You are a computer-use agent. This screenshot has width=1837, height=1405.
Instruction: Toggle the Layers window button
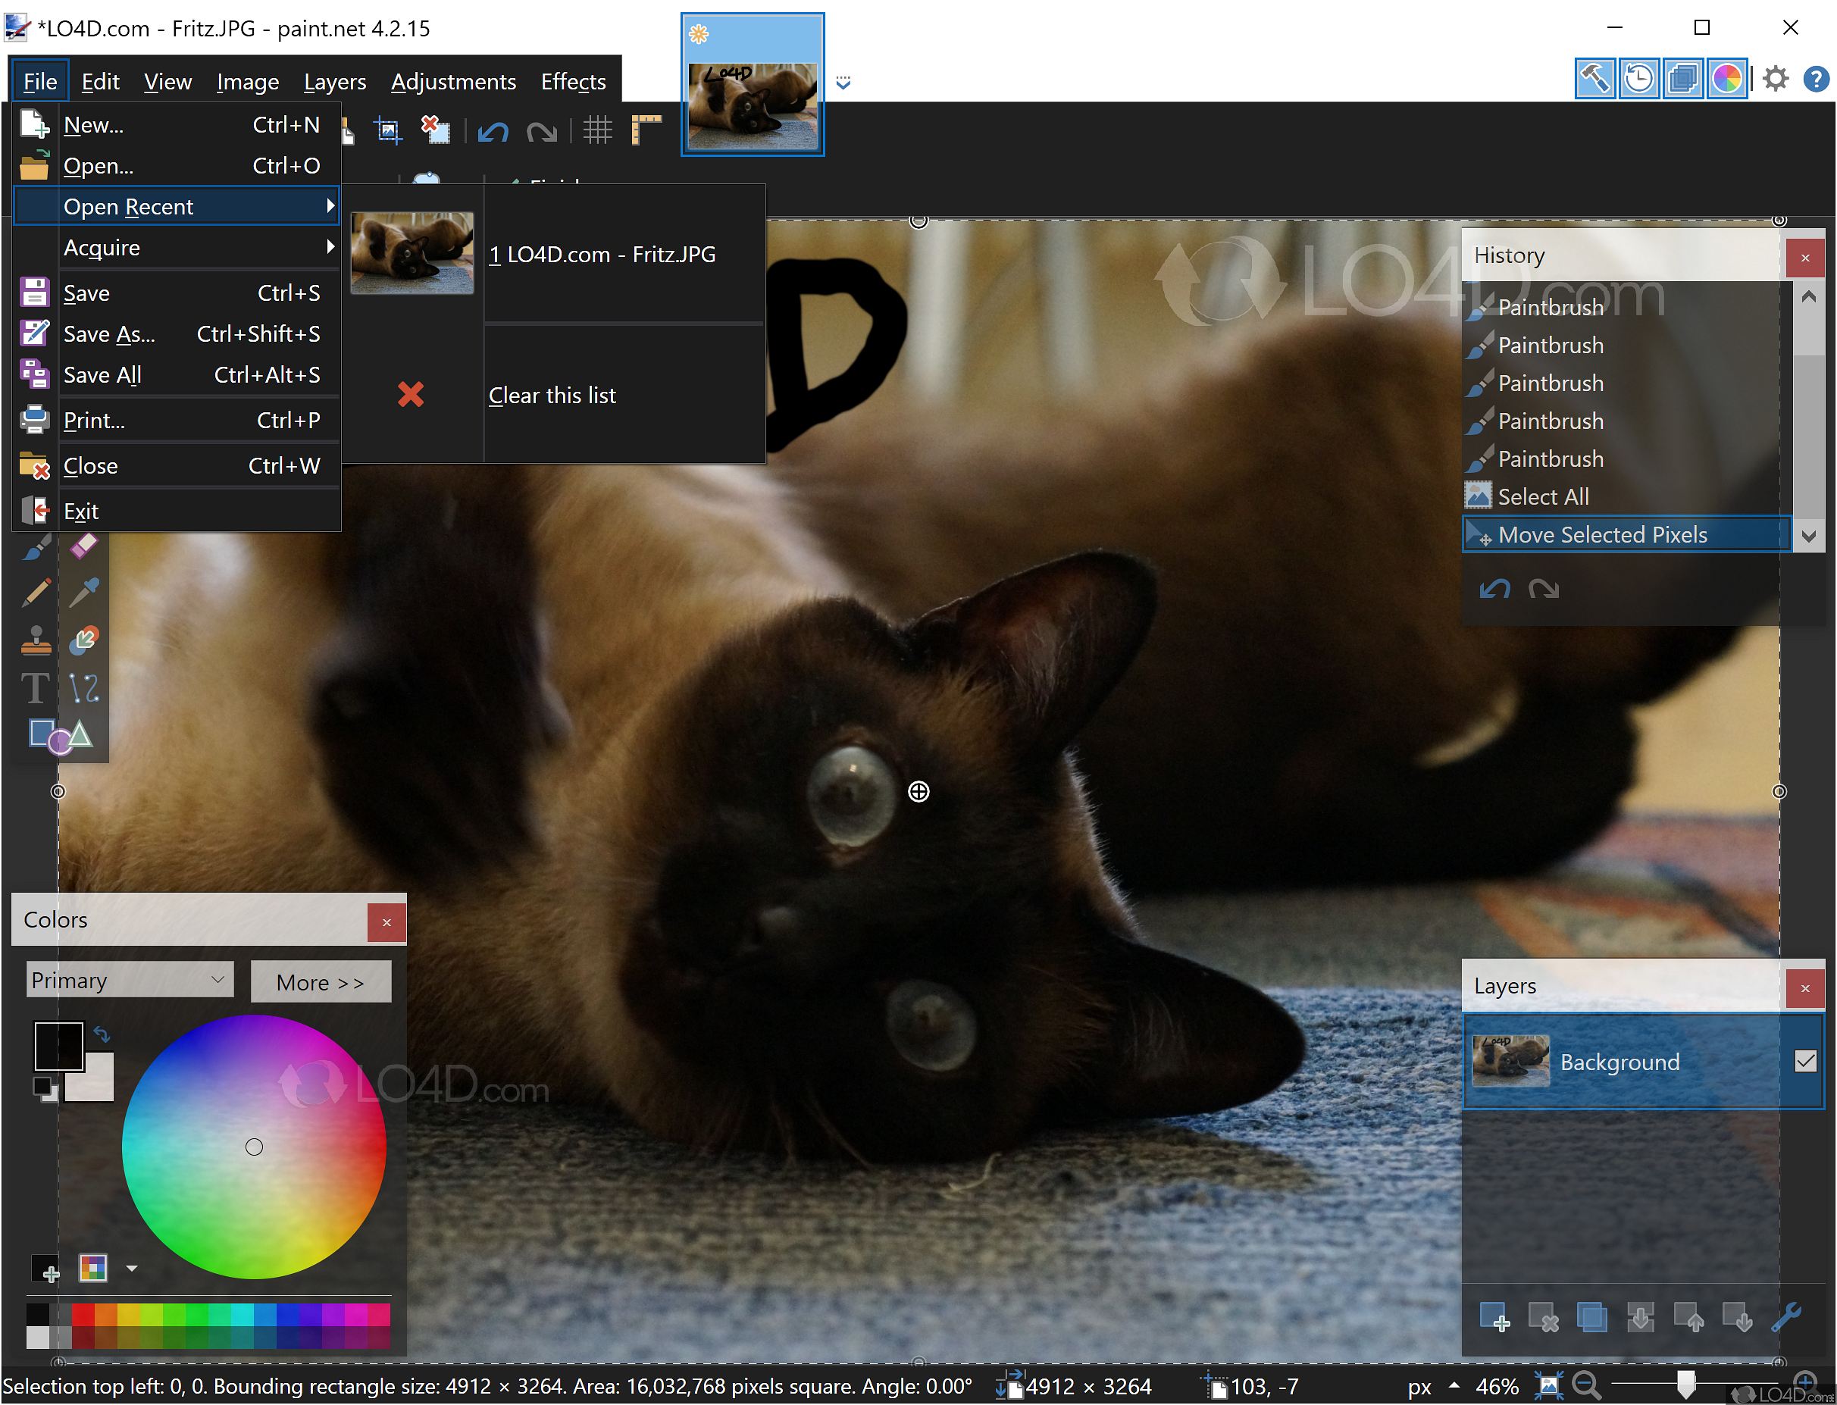point(1682,80)
